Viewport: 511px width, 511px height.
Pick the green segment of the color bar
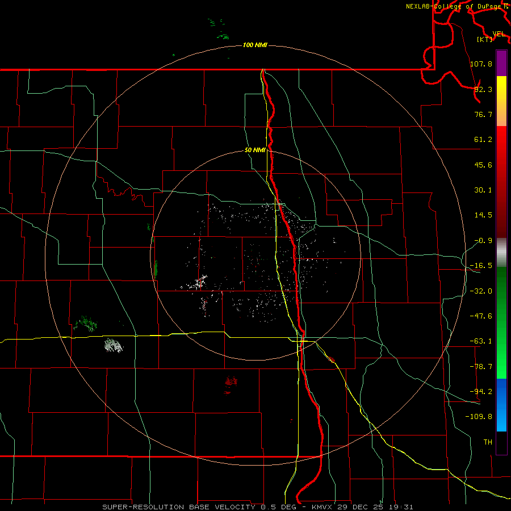coord(501,322)
